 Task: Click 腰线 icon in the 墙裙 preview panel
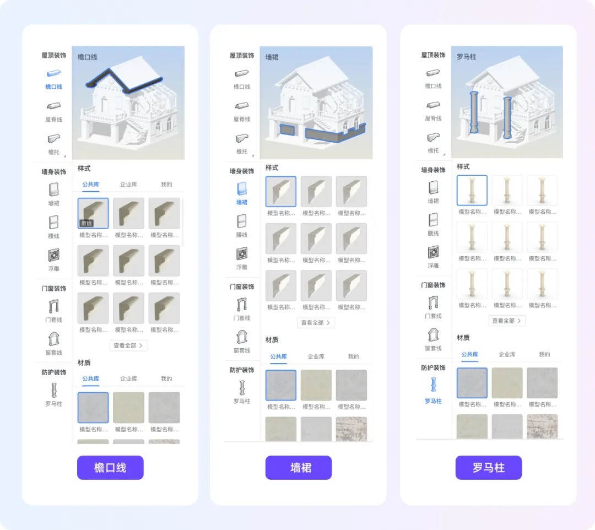(x=242, y=221)
